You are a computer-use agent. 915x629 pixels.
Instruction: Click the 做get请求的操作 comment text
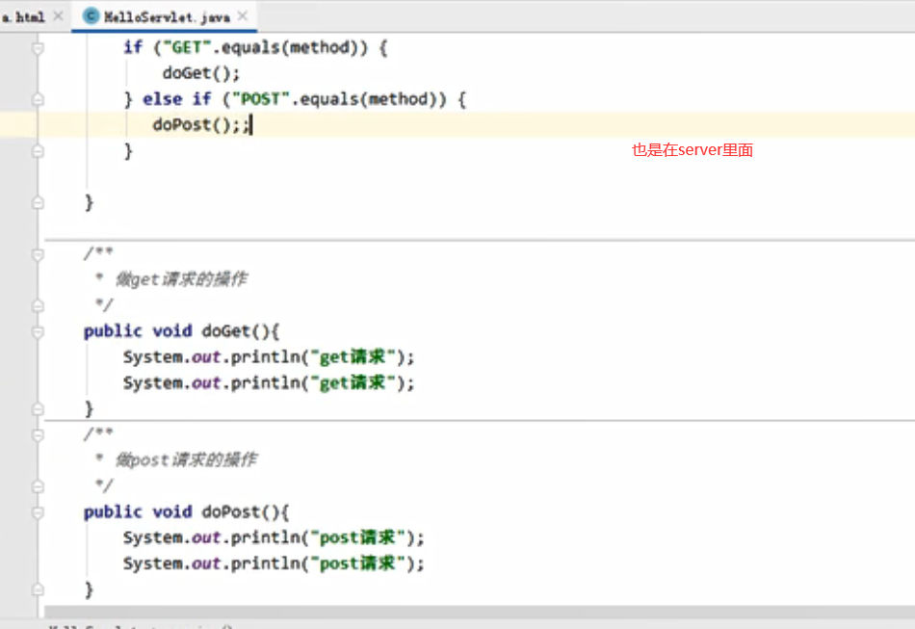pos(181,279)
